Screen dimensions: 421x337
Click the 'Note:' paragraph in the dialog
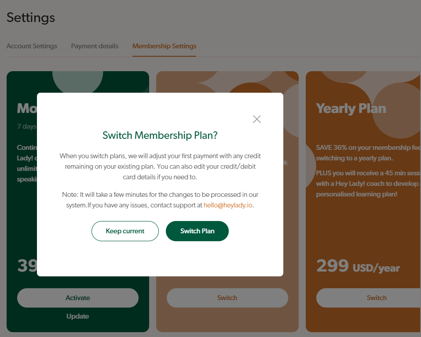pyautogui.click(x=160, y=199)
